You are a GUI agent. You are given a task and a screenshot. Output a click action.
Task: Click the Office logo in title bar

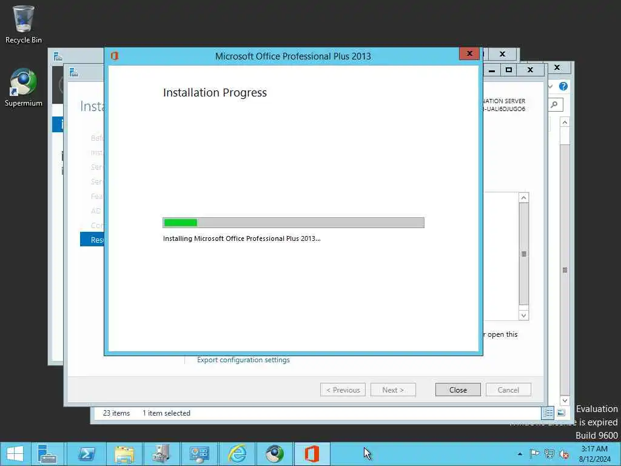tap(115, 56)
